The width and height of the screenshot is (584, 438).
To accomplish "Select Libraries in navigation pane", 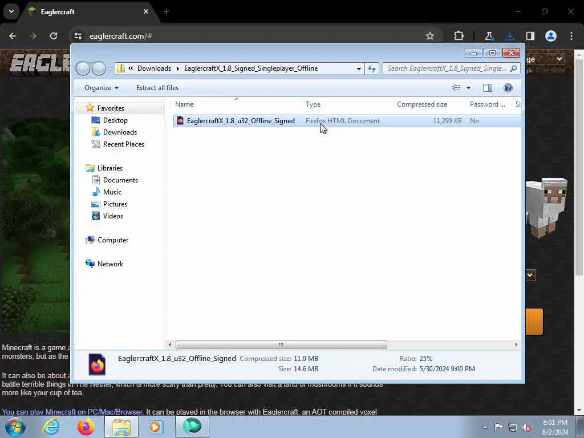I will coord(110,168).
